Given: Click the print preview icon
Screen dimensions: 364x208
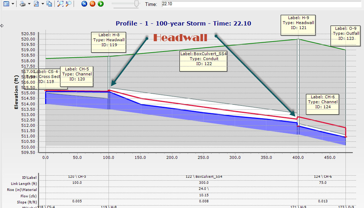Looking at the screenshot, I should click(36, 4).
